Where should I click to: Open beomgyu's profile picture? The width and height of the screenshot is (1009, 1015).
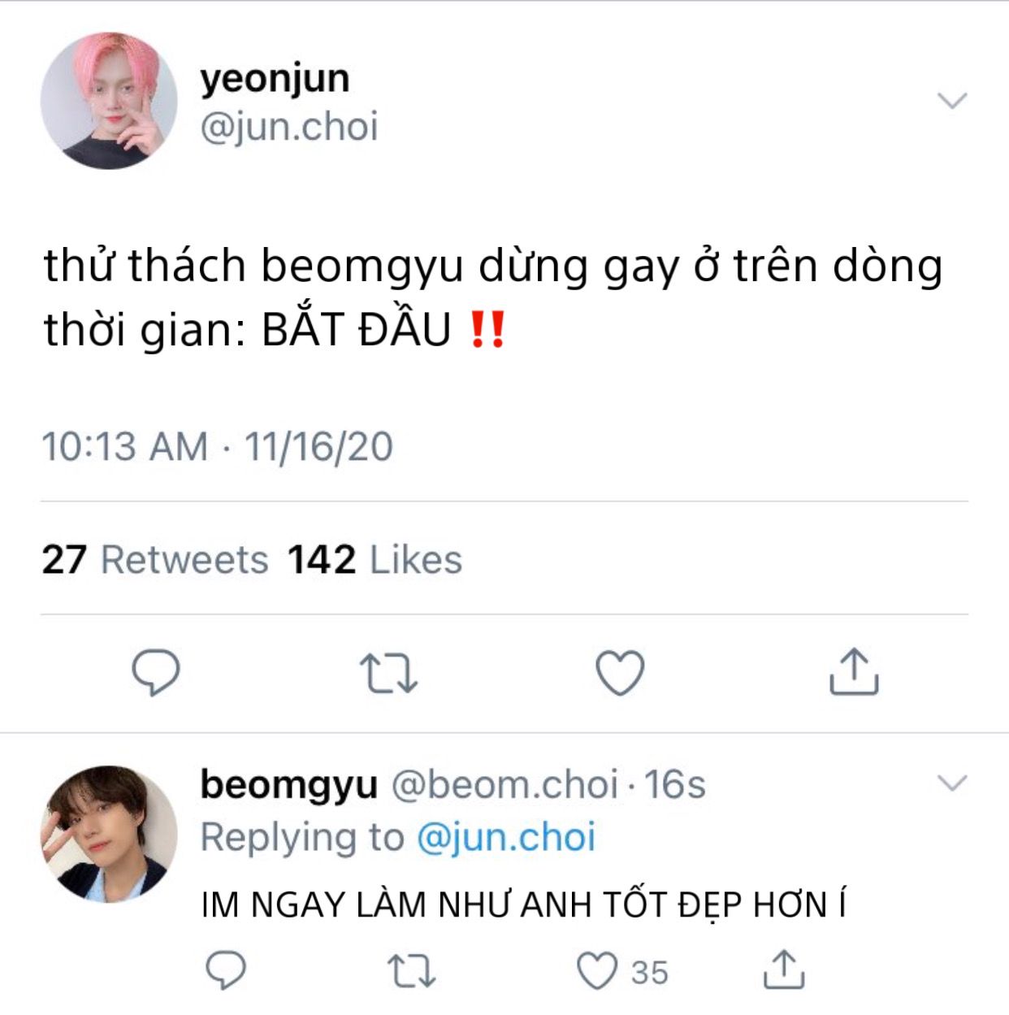pos(109,834)
